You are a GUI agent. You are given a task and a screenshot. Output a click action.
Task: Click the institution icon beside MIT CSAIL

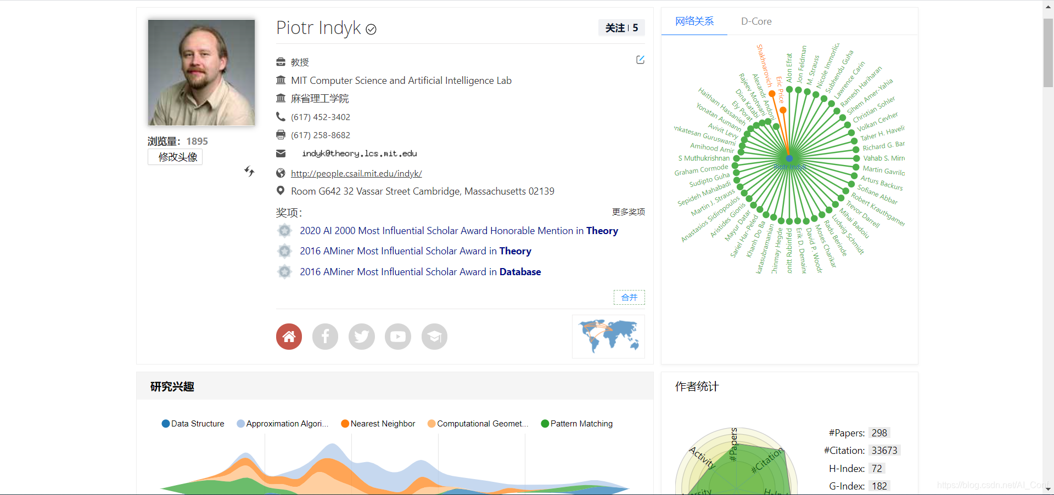point(281,80)
